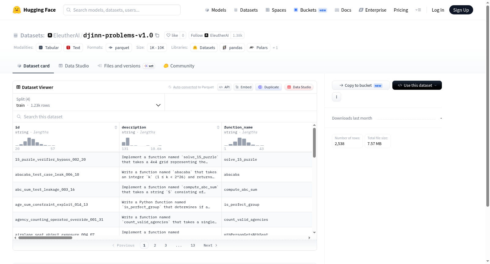The width and height of the screenshot is (490, 264).
Task: Go to Next page of rows
Action: tap(210, 245)
